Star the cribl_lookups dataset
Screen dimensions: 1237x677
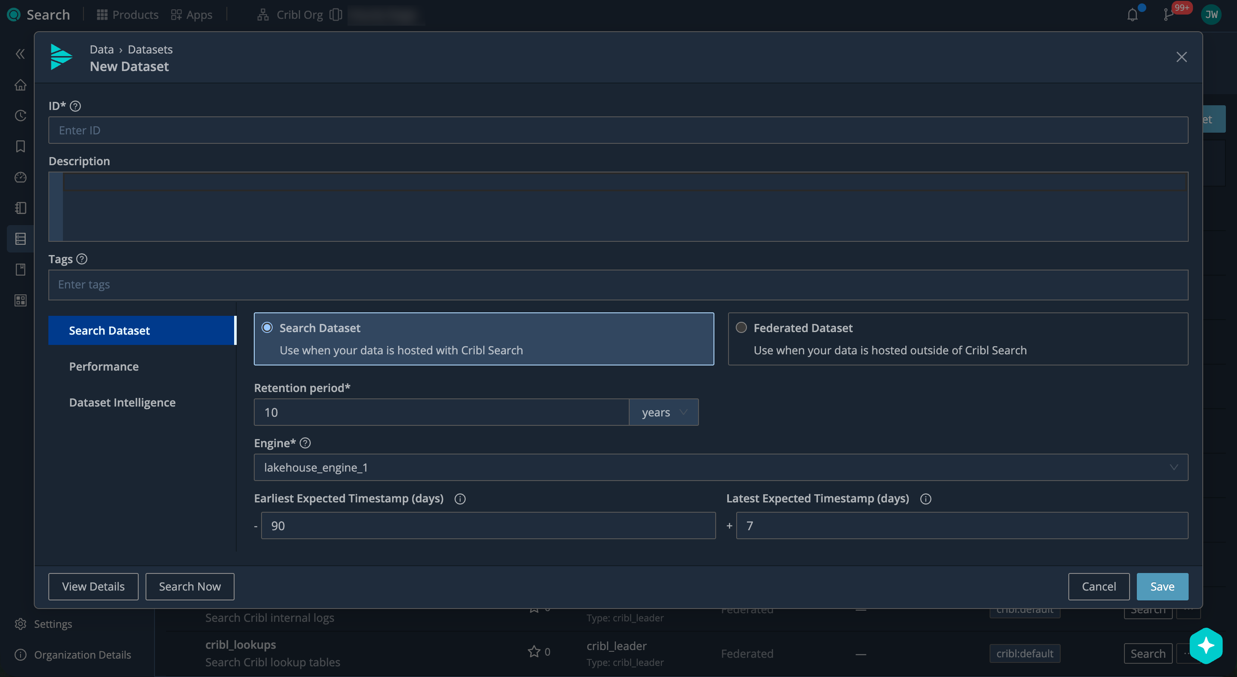[534, 652]
